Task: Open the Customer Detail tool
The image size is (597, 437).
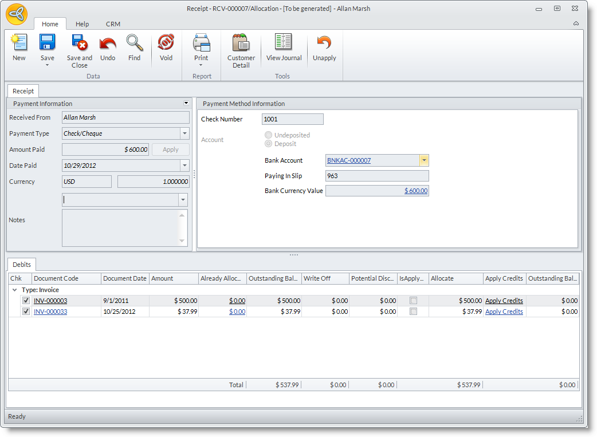Action: (x=241, y=44)
